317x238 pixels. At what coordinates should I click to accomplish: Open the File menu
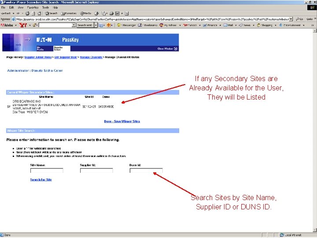[3, 7]
